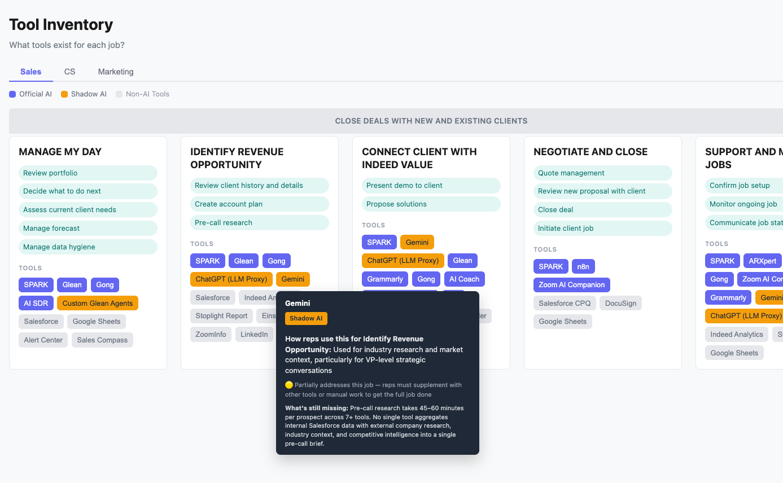This screenshot has width=783, height=483.
Task: Click Salesforce chip under Identify Revenue Opportunity
Action: (213, 297)
